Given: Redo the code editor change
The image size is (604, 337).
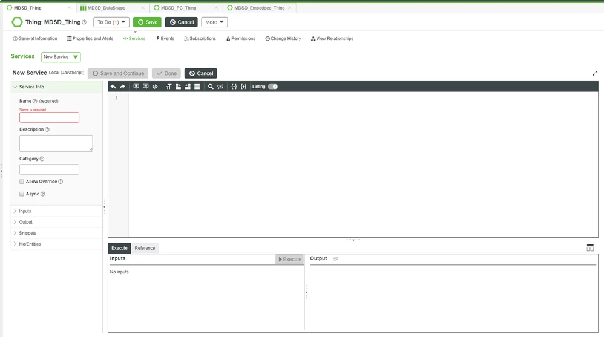Looking at the screenshot, I should point(122,87).
